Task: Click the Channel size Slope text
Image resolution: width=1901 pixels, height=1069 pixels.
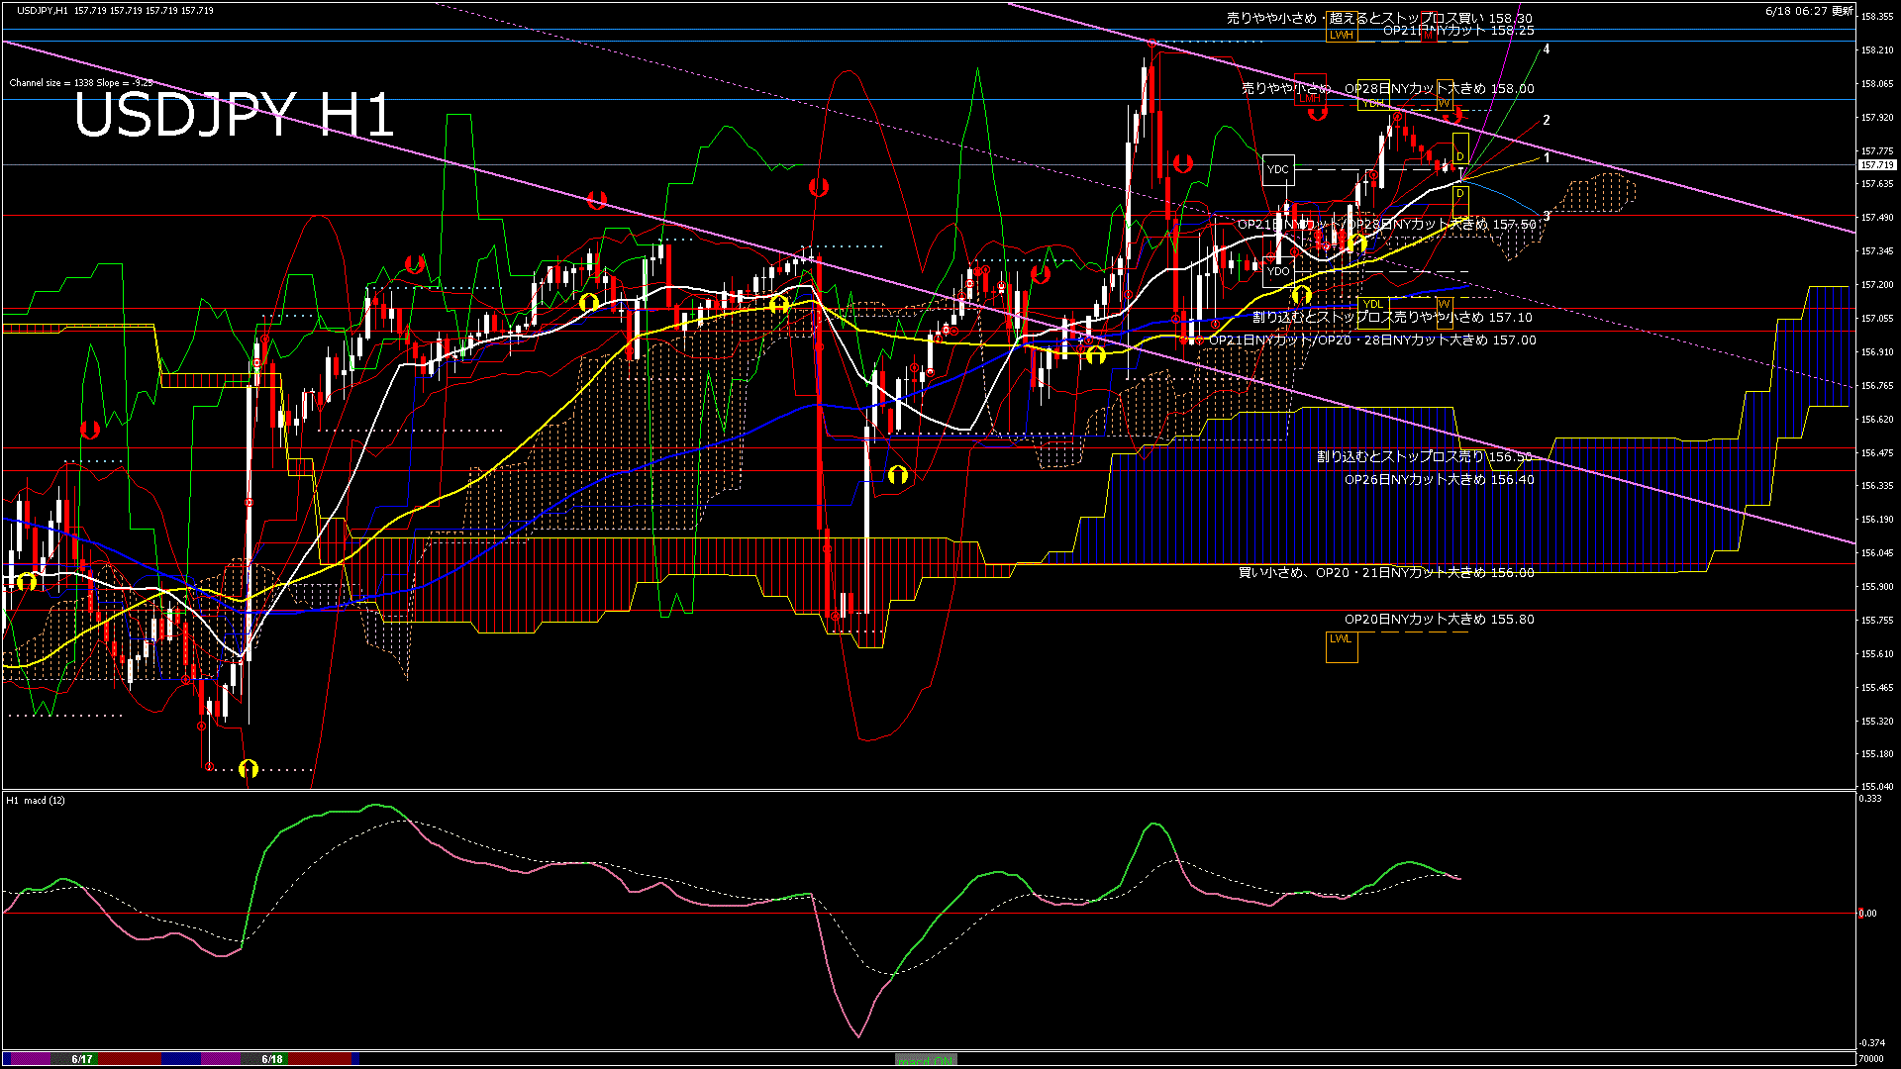Action: click(81, 83)
